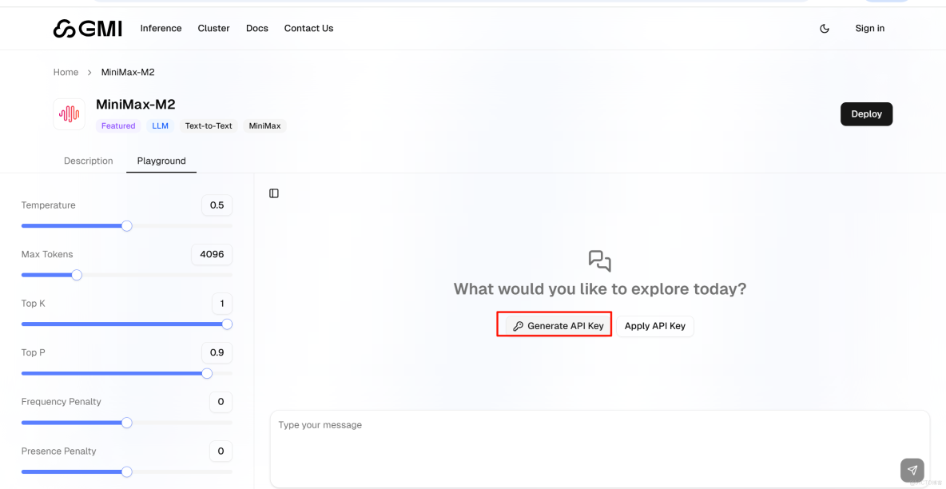This screenshot has width=946, height=489.
Task: Click the Top P slider handle
Action: coord(207,373)
